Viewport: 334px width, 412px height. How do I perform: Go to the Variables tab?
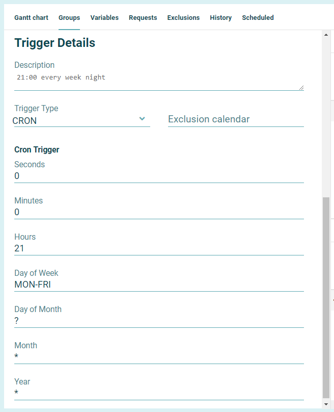pos(104,18)
